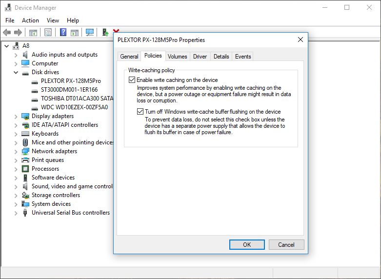
Task: Open the Properties toolbar icon
Action: [x=48, y=32]
